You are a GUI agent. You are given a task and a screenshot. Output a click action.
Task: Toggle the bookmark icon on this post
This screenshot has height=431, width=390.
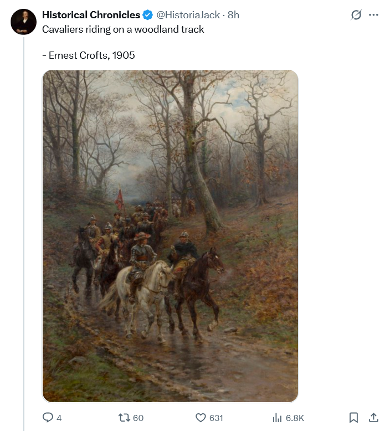click(354, 418)
